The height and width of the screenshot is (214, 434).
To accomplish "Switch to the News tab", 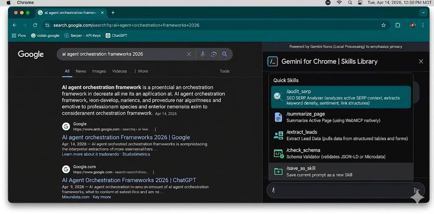I will (81, 71).
